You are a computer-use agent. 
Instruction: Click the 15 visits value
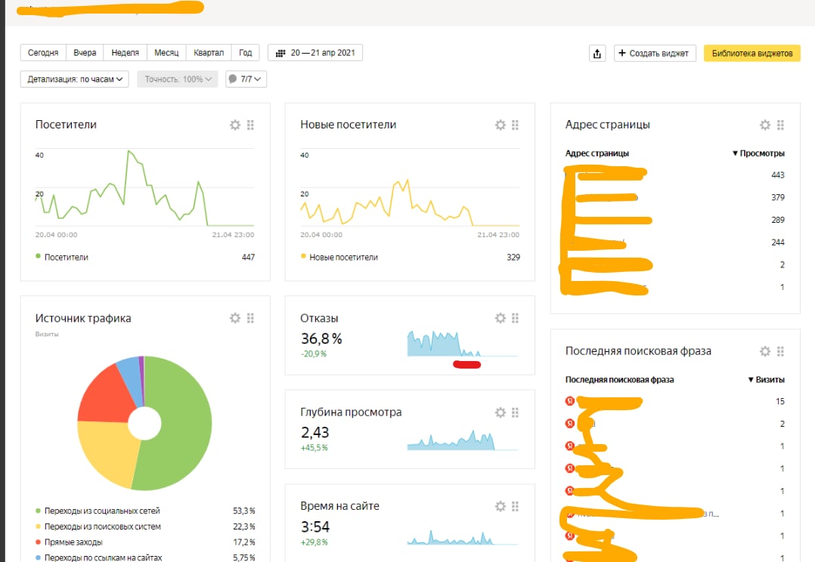pos(779,401)
